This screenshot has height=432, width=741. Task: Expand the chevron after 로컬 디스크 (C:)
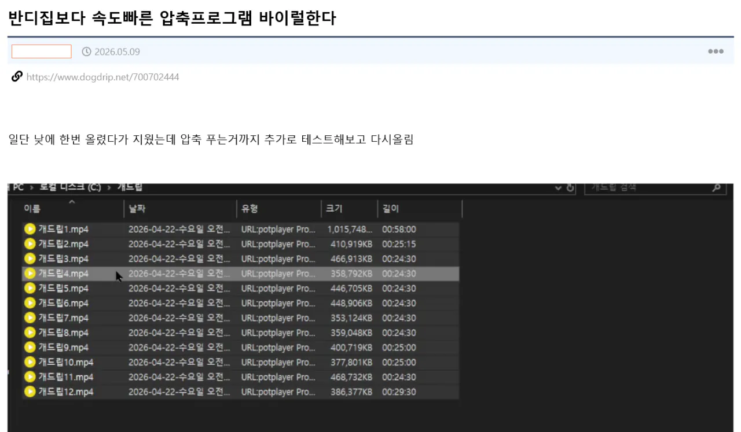(109, 188)
